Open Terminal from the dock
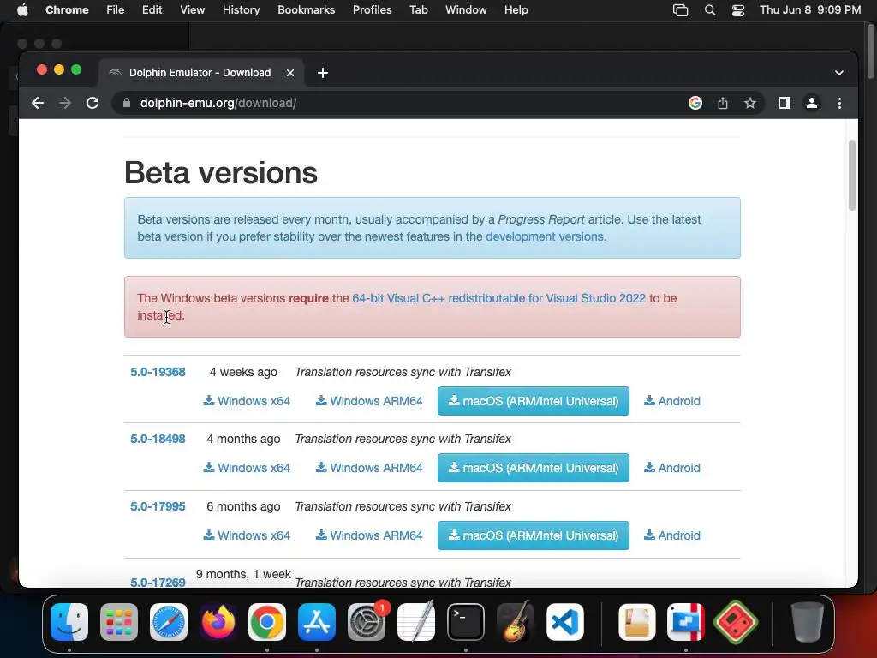877x658 pixels. [x=465, y=622]
